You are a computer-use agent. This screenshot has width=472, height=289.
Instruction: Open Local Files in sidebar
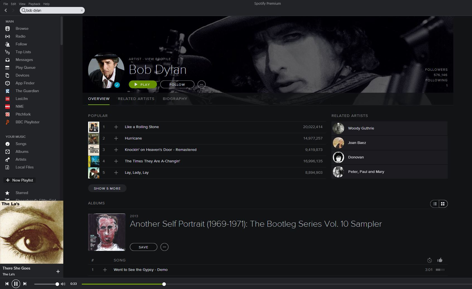pos(25,167)
